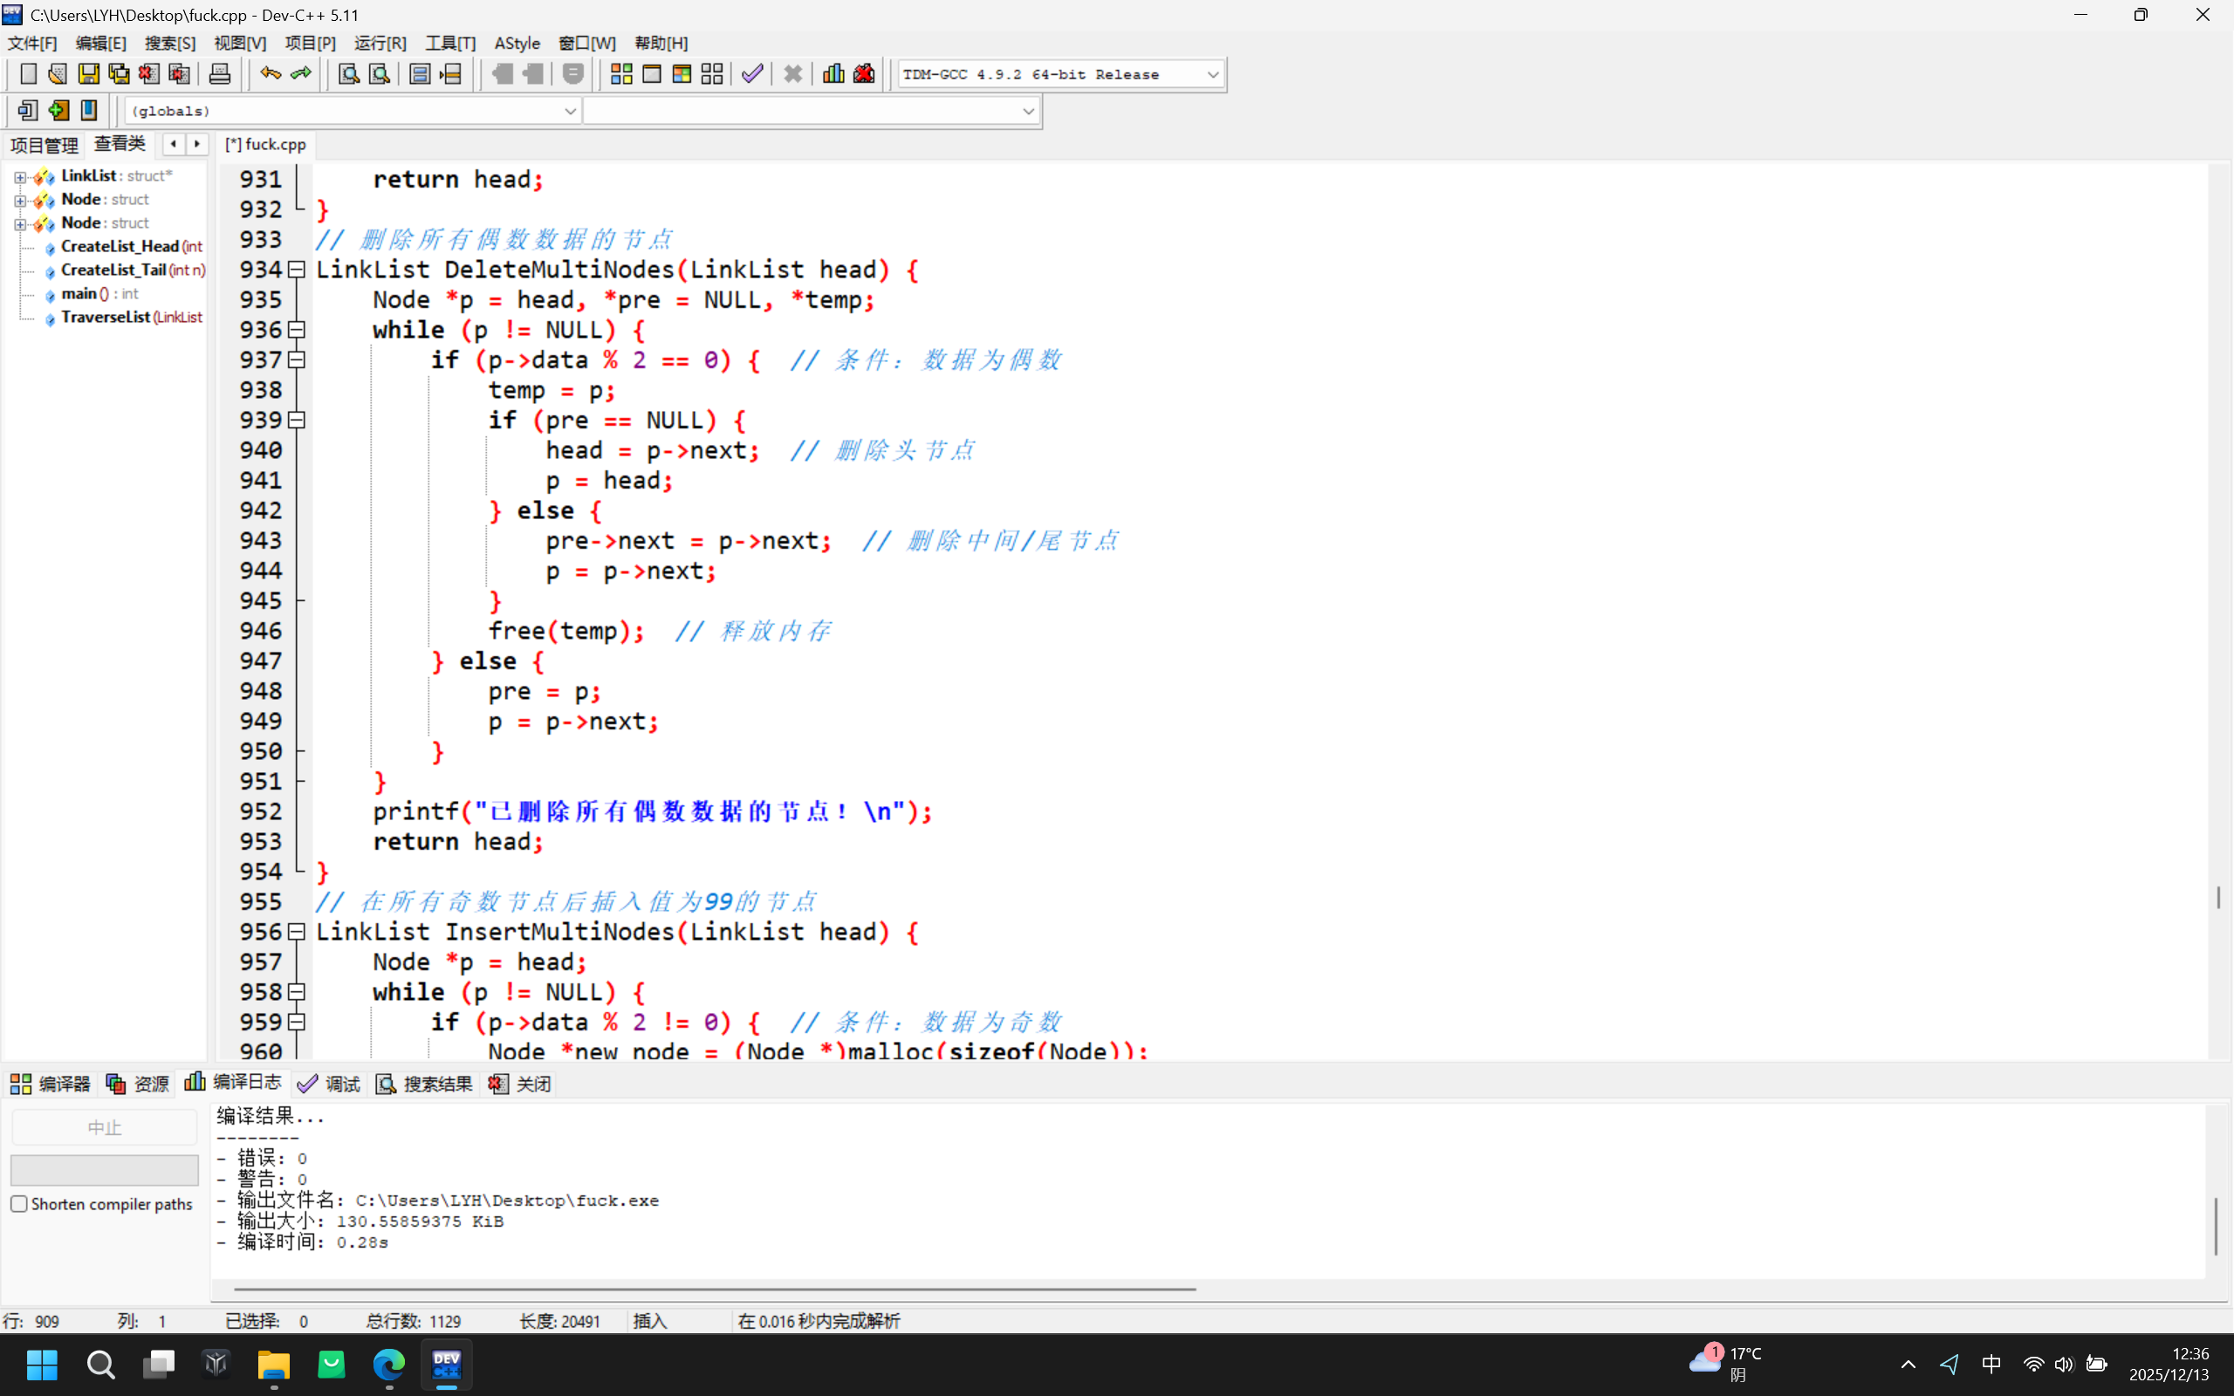Image resolution: width=2234 pixels, height=1396 pixels.
Task: Click the Compile icon with four squares
Action: [x=621, y=74]
